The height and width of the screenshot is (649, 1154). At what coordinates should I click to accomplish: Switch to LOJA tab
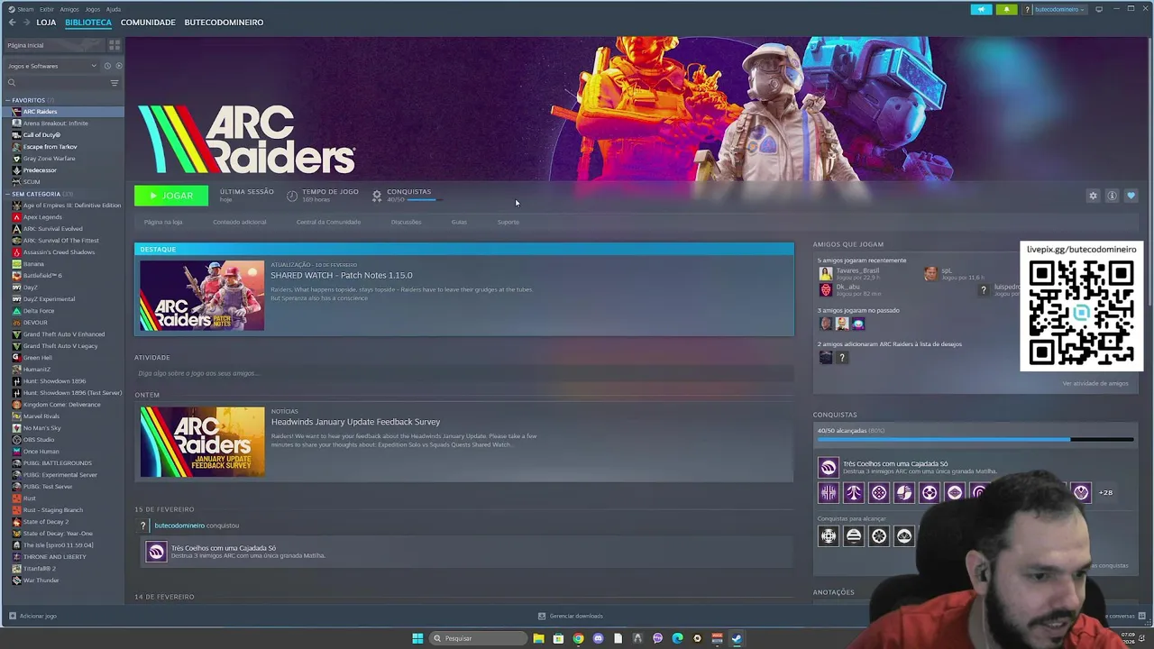coord(46,22)
